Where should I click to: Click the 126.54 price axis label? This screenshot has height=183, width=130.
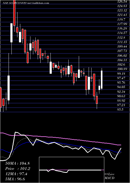pyautogui.click(x=122, y=2)
